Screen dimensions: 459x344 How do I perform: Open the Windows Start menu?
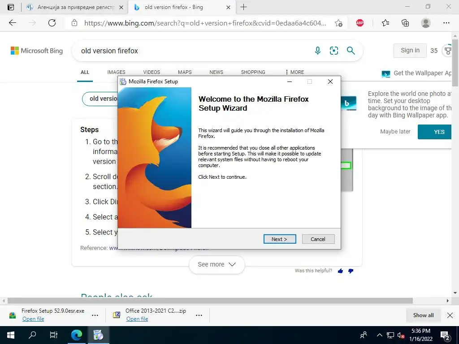11,335
